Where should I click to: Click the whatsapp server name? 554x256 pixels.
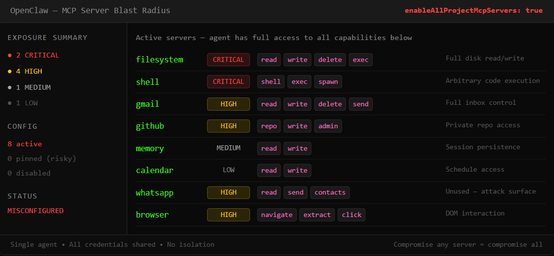[155, 193]
